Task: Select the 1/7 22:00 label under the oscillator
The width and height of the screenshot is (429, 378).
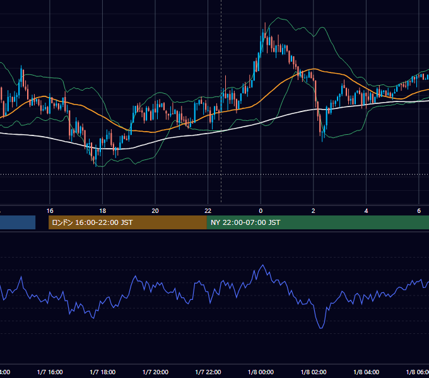Action: 208,372
